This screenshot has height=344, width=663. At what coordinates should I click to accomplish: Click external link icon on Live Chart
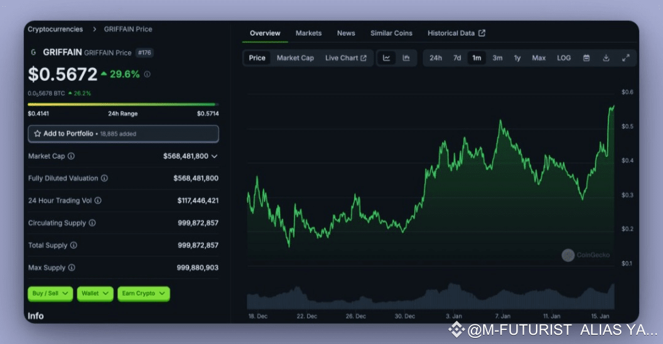pos(363,58)
